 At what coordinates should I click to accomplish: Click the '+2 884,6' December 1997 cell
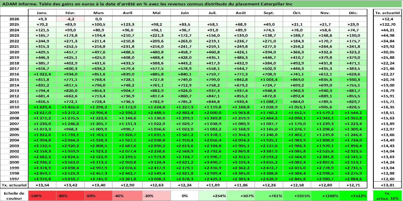click(353, 179)
